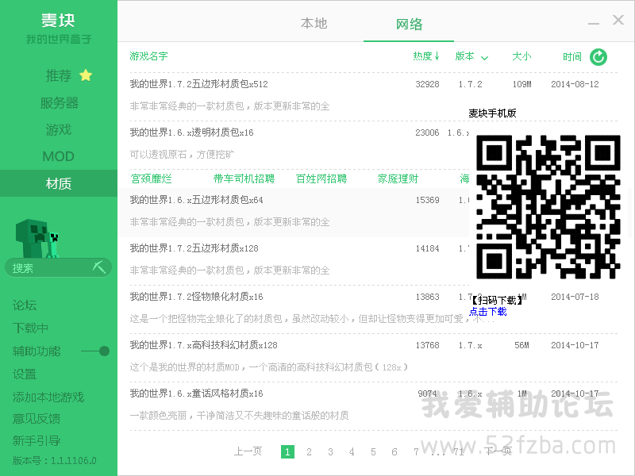Go to page 1
This screenshot has height=476, width=635.
tap(287, 451)
